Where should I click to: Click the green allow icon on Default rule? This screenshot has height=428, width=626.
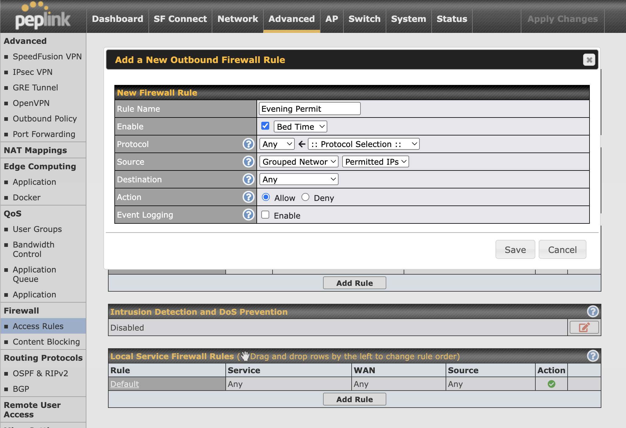551,384
